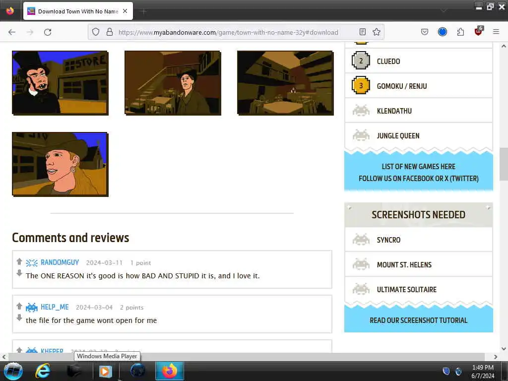The image size is (508, 381).
Task: Open screenshot of dark saloon interior with tables
Action: tap(285, 83)
